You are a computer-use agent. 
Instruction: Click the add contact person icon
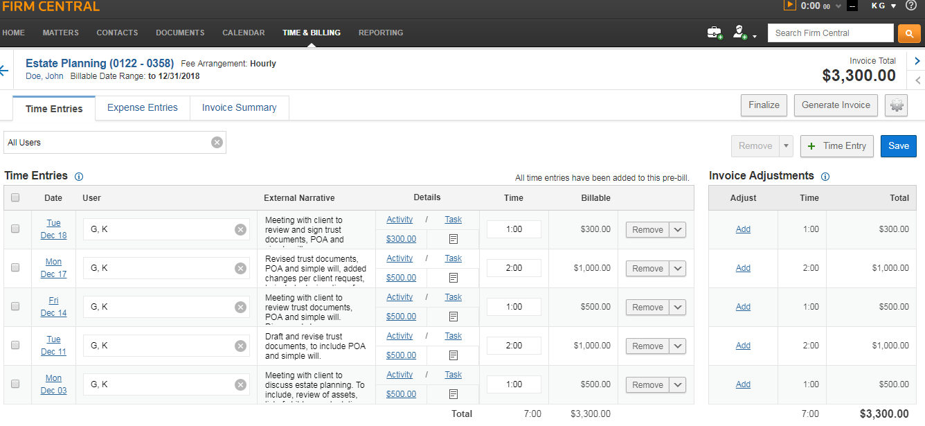point(739,33)
